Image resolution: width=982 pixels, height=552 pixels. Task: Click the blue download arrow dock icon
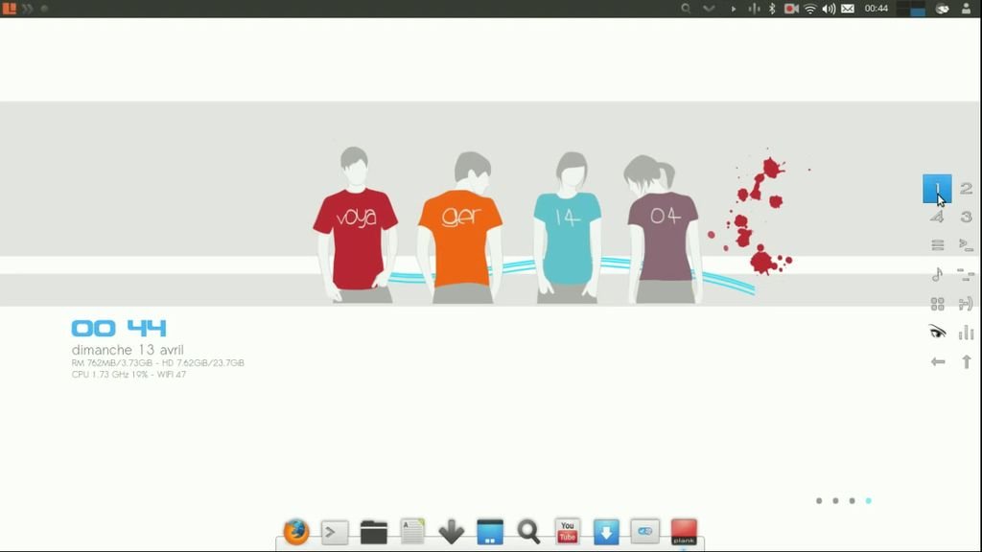click(x=606, y=532)
